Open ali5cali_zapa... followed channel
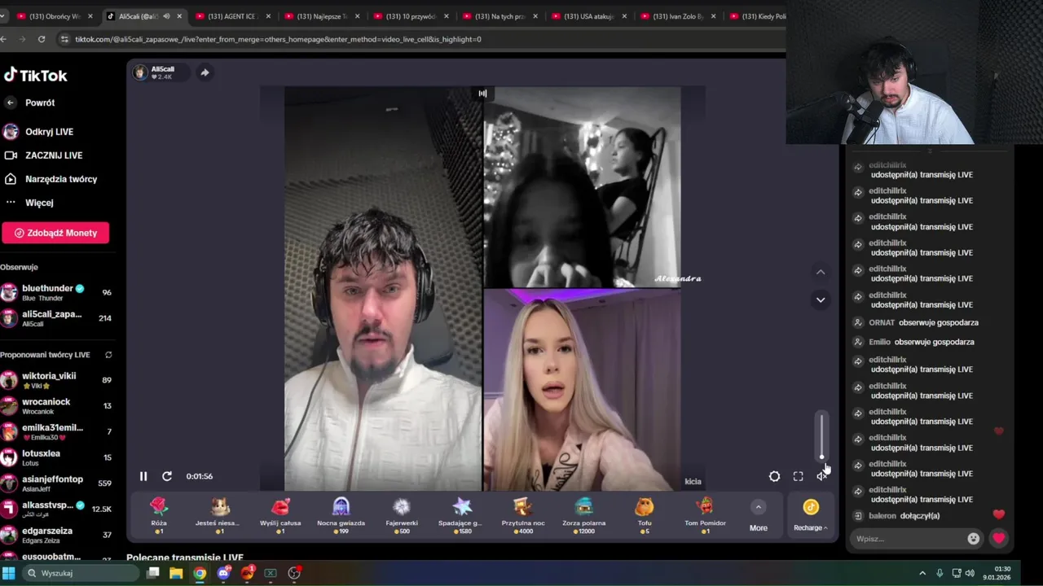 pyautogui.click(x=55, y=318)
